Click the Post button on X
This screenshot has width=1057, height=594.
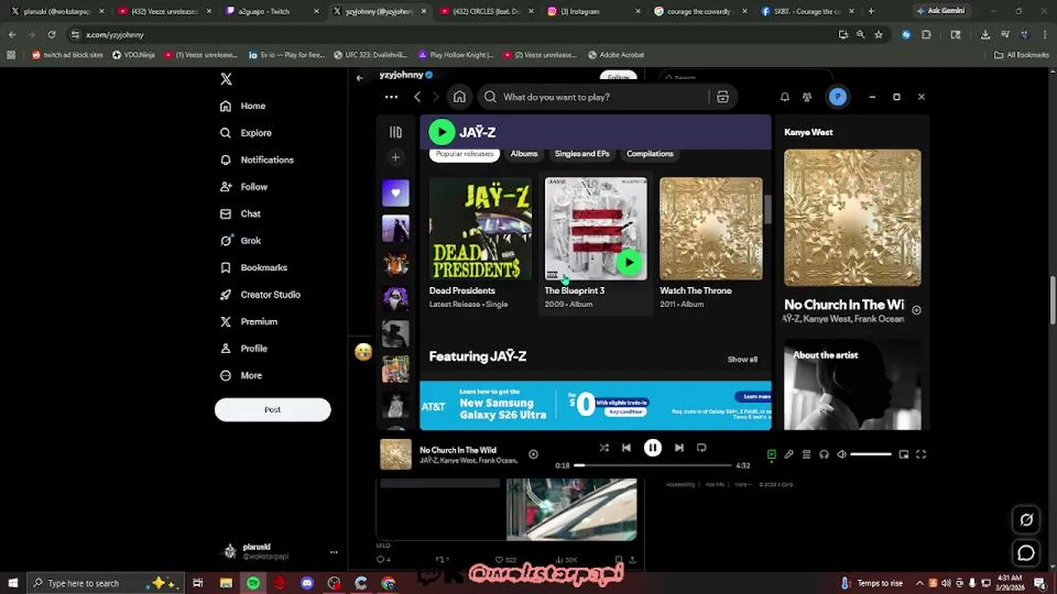point(273,409)
